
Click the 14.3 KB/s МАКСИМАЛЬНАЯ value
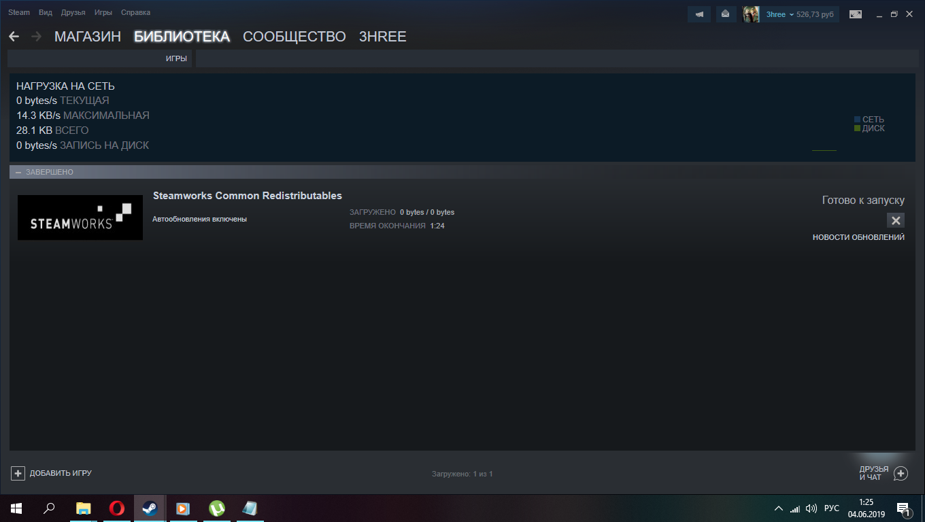[83, 116]
